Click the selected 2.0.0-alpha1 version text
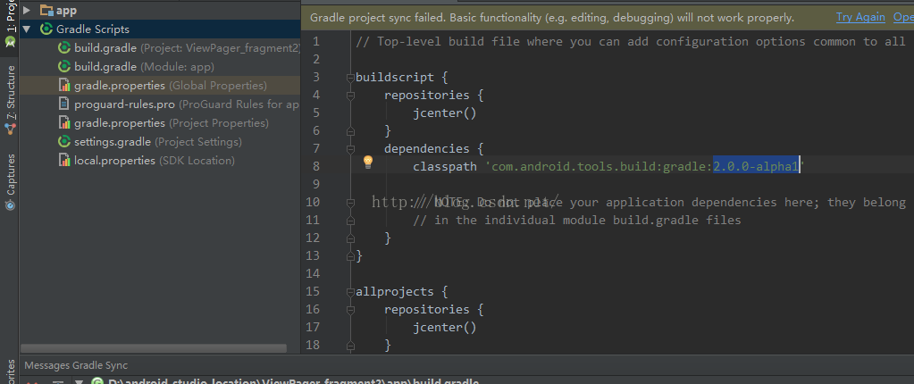914x384 pixels. [x=756, y=167]
